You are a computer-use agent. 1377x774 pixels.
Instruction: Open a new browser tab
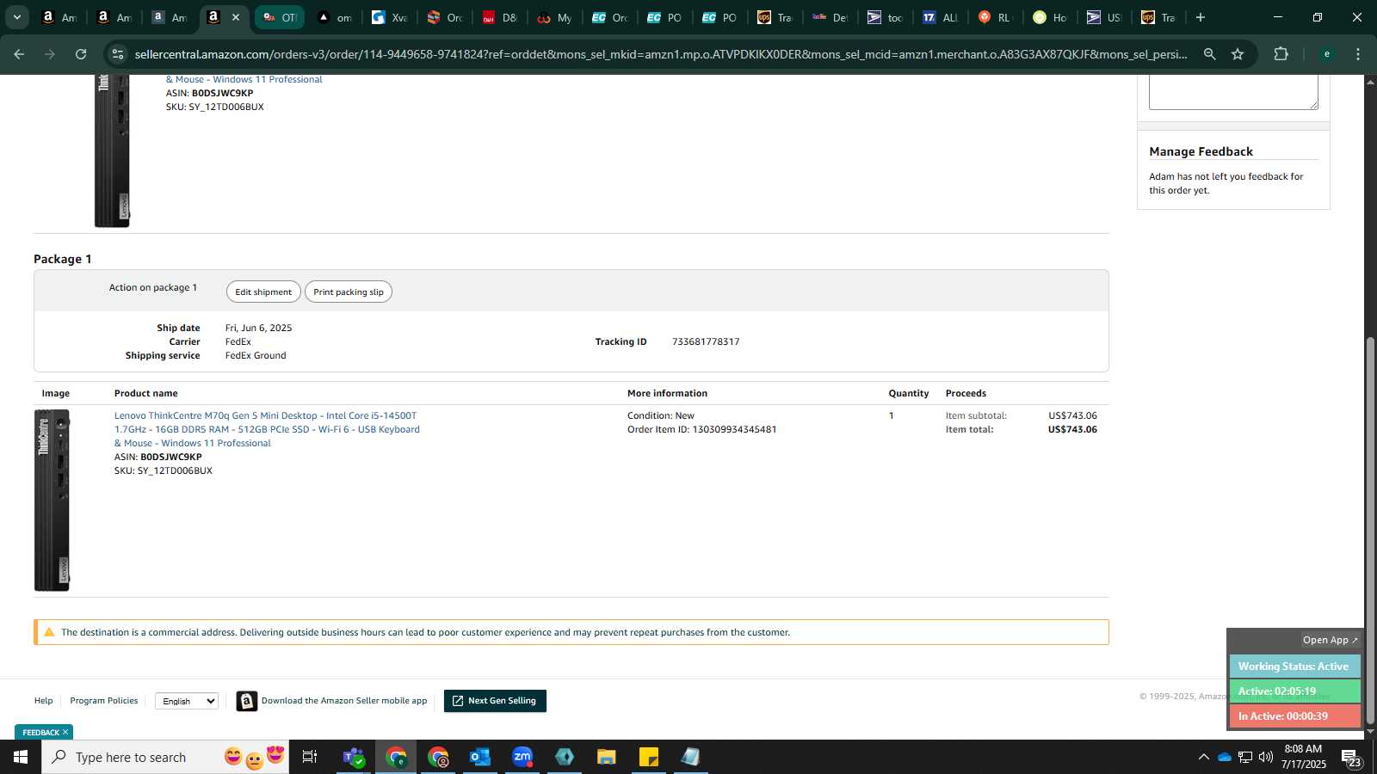tap(1201, 17)
